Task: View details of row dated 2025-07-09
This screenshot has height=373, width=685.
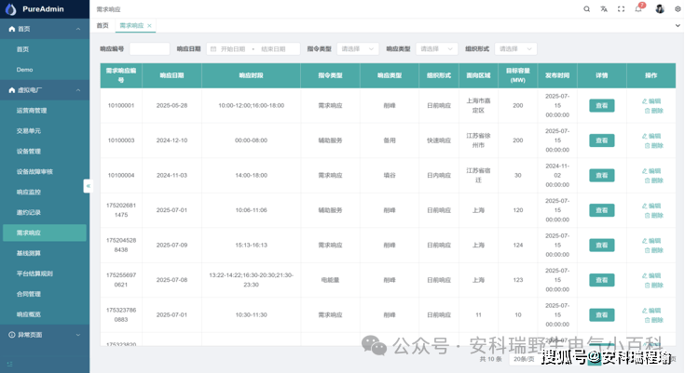Action: click(601, 246)
